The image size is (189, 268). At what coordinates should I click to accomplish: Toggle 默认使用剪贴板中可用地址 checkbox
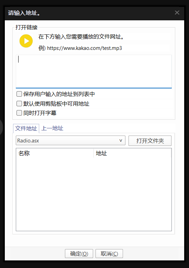pyautogui.click(x=19, y=104)
